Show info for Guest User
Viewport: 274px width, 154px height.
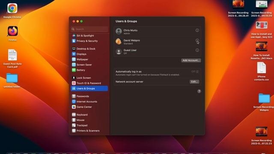point(197,50)
